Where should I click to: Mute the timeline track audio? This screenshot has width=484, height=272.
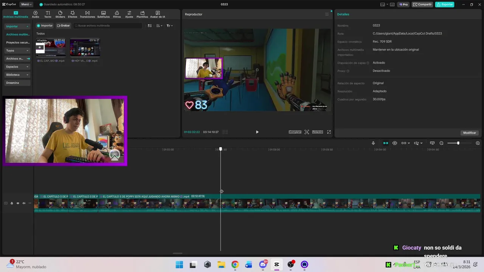coord(24,203)
